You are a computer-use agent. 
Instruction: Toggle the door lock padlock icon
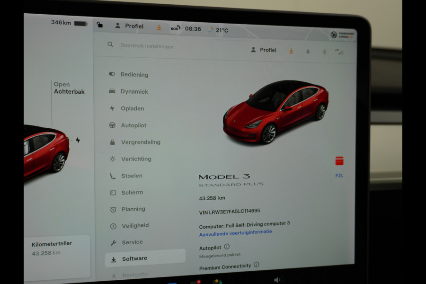[99, 26]
